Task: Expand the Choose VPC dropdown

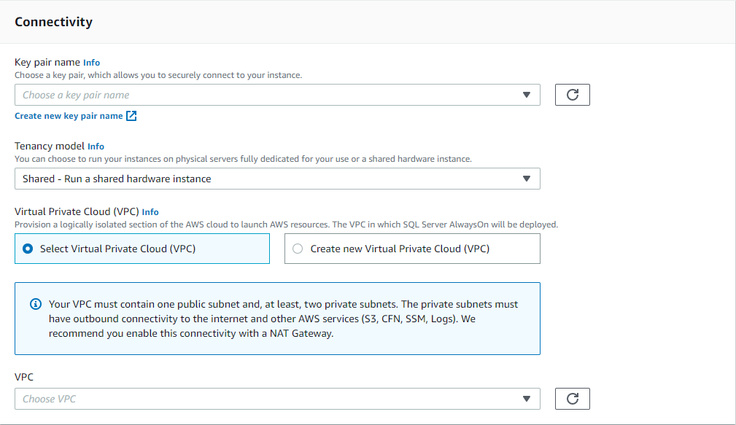Action: point(277,399)
